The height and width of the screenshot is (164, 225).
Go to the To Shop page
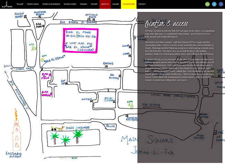pyautogui.click(x=94, y=4)
